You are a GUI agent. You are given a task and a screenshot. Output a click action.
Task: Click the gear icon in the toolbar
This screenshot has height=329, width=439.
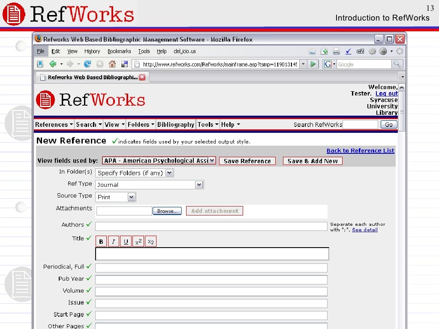[372, 51]
